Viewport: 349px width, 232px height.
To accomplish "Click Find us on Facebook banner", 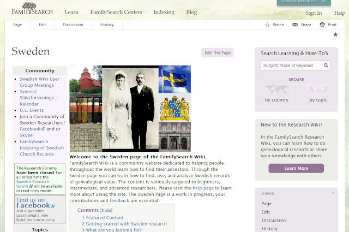I will [x=40, y=210].
